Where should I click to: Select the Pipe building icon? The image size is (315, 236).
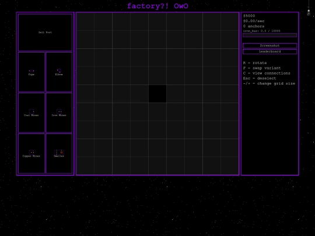32,71
